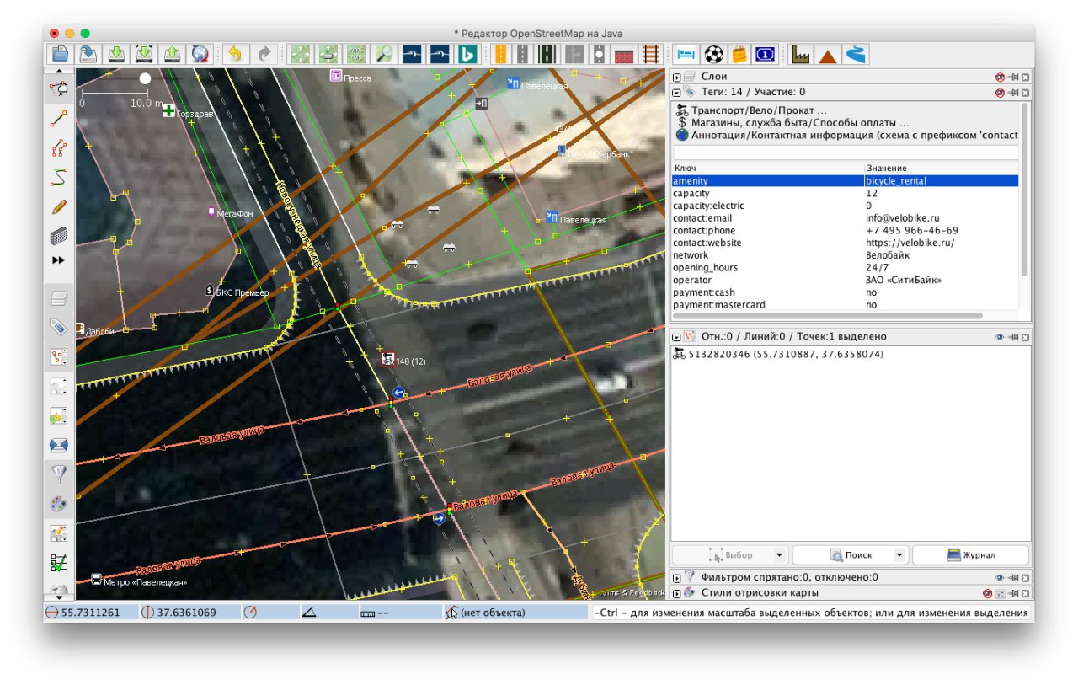This screenshot has height=685, width=1078.
Task: Click the Undo arrow in toolbar
Action: (234, 54)
